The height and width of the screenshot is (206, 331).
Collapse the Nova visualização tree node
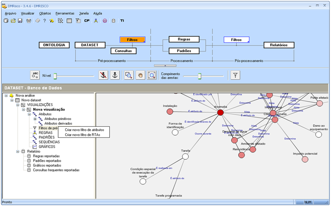(x=24, y=109)
